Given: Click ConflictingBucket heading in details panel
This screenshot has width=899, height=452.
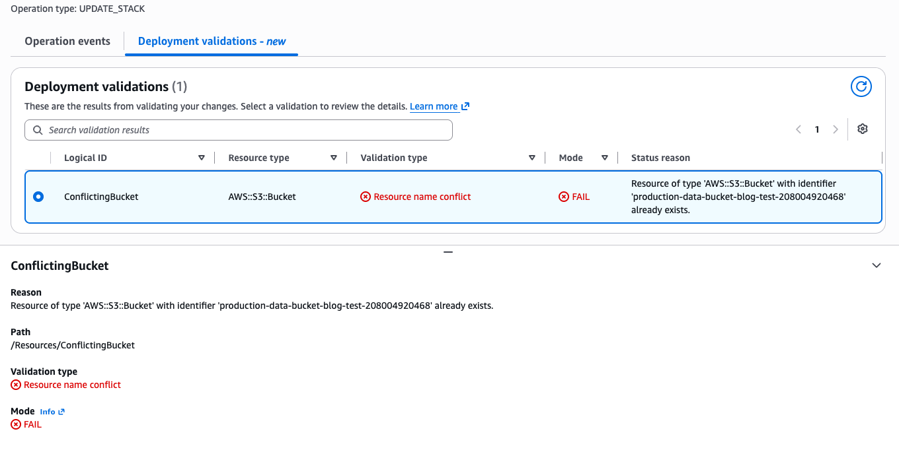Looking at the screenshot, I should point(59,265).
